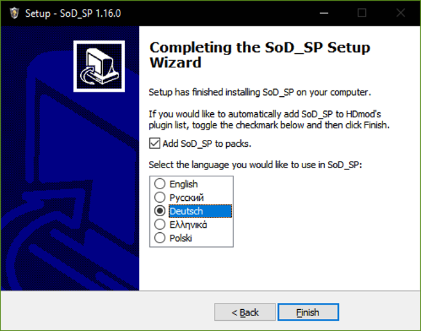This screenshot has height=331, width=421.
Task: Click the Setup - SoD_SP 1.16.0 title text
Action: [x=72, y=13]
